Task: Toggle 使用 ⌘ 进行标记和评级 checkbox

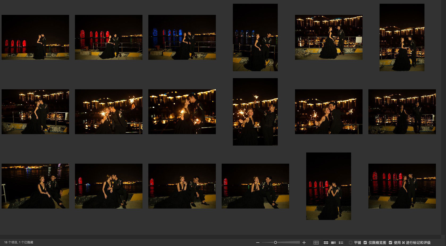Action: [390, 243]
